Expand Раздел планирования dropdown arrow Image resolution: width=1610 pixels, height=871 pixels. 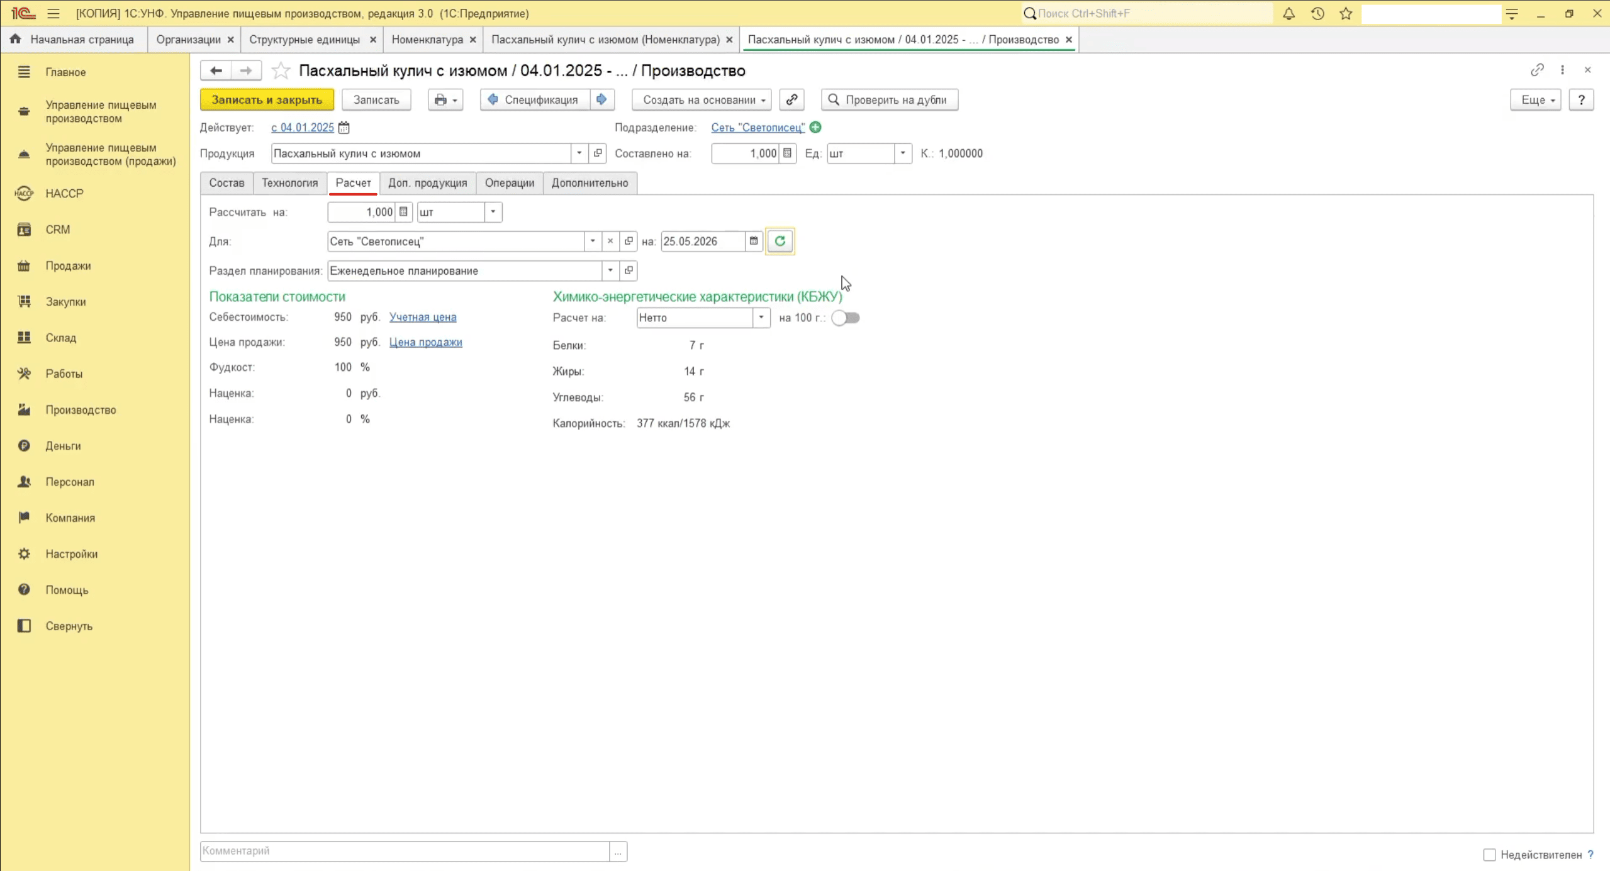pyautogui.click(x=610, y=270)
